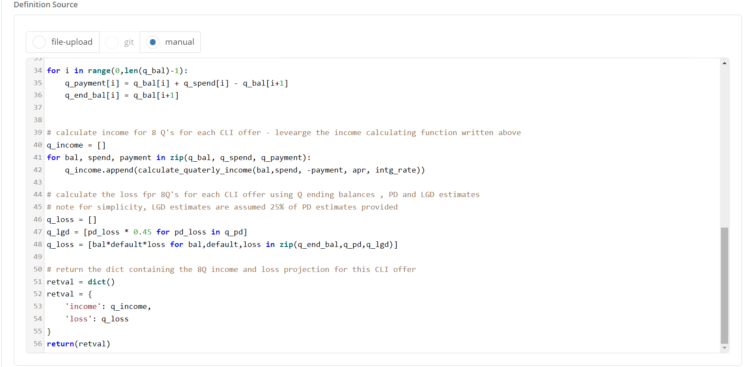Viewport: 745px width, 367px height.
Task: Select the file-upload radio option
Action: click(x=39, y=42)
